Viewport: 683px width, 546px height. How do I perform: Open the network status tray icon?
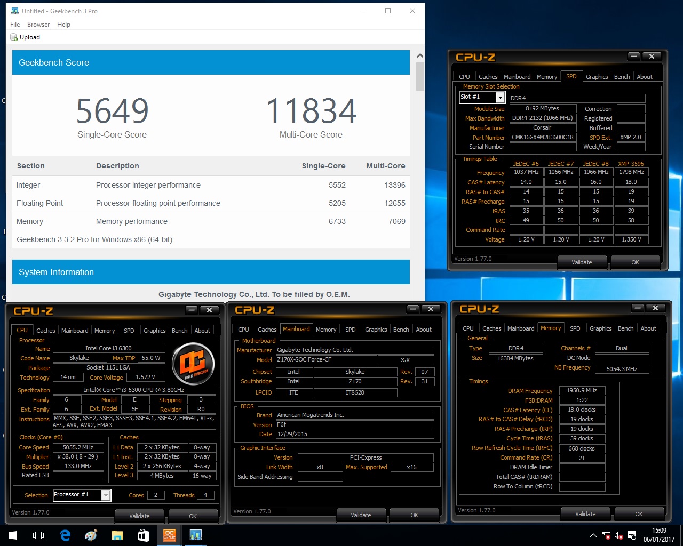point(606,535)
